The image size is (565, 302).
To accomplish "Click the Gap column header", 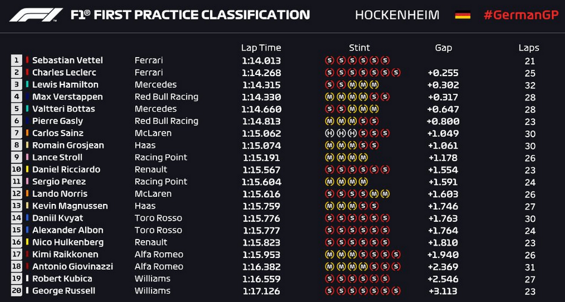I will click(443, 48).
